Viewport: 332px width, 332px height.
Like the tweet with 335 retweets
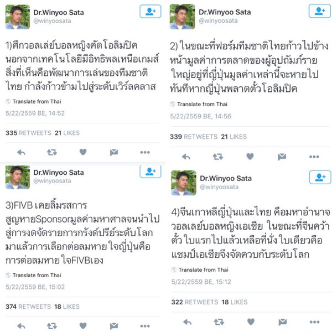pyautogui.click(x=83, y=152)
